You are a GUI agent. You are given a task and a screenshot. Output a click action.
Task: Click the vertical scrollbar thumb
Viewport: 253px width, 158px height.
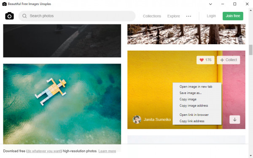[250, 50]
